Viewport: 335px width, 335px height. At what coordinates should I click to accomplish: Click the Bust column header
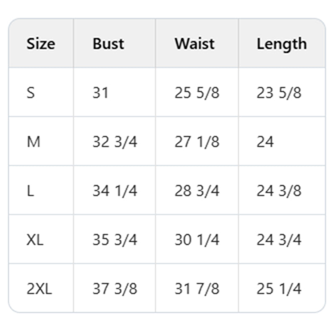[x=108, y=44]
